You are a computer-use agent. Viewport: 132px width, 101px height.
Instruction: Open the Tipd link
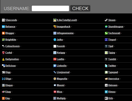[x=111, y=46]
